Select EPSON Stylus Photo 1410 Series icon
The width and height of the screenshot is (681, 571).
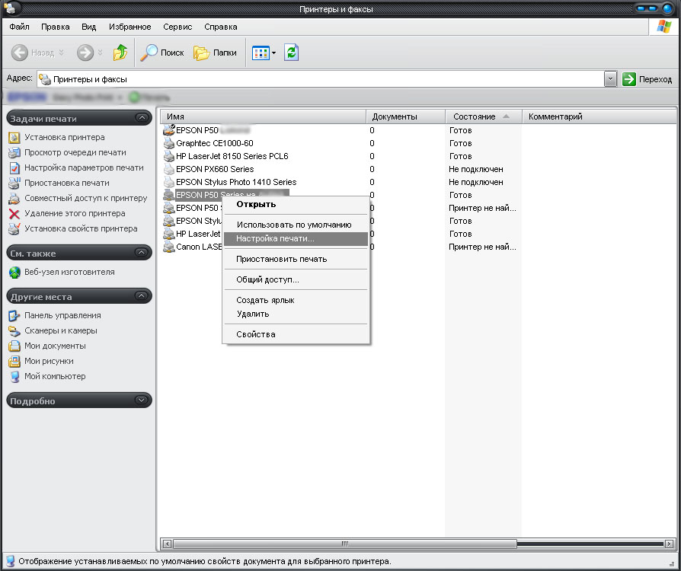(168, 183)
